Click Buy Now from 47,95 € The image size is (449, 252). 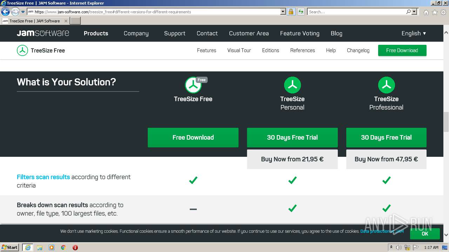(386, 159)
